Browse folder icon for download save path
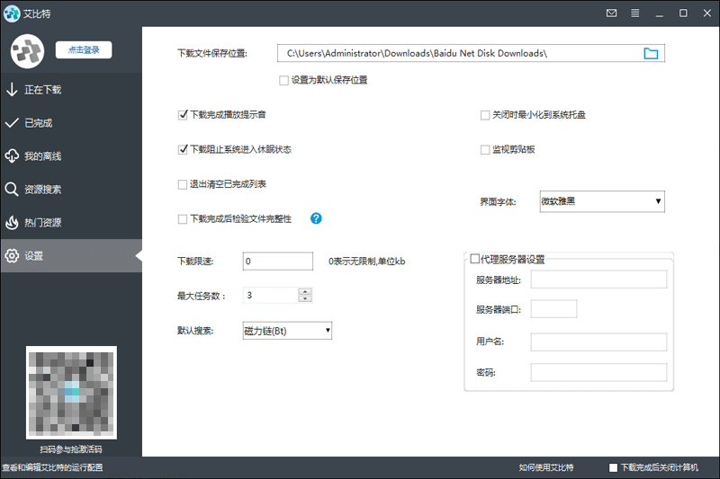This screenshot has width=720, height=479. pyautogui.click(x=651, y=54)
